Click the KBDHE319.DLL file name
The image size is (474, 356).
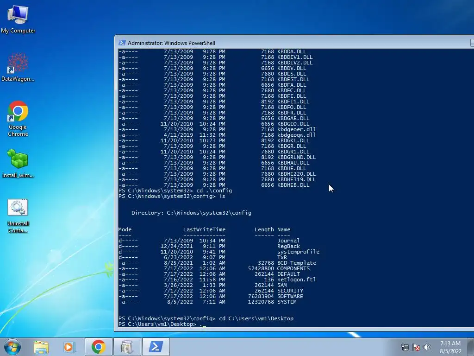click(x=297, y=179)
